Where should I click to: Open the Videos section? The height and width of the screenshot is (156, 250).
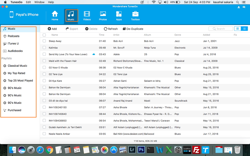87,16
